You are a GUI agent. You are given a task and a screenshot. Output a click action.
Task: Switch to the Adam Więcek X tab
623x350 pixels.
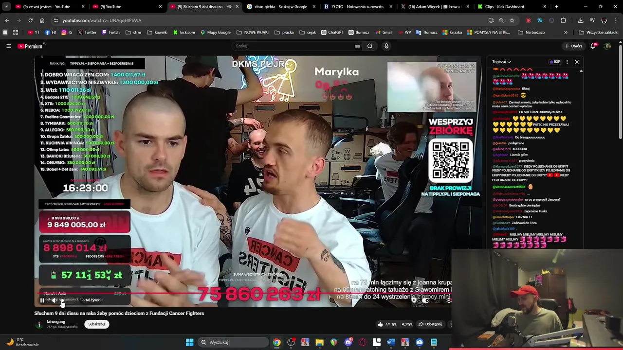pyautogui.click(x=435, y=7)
